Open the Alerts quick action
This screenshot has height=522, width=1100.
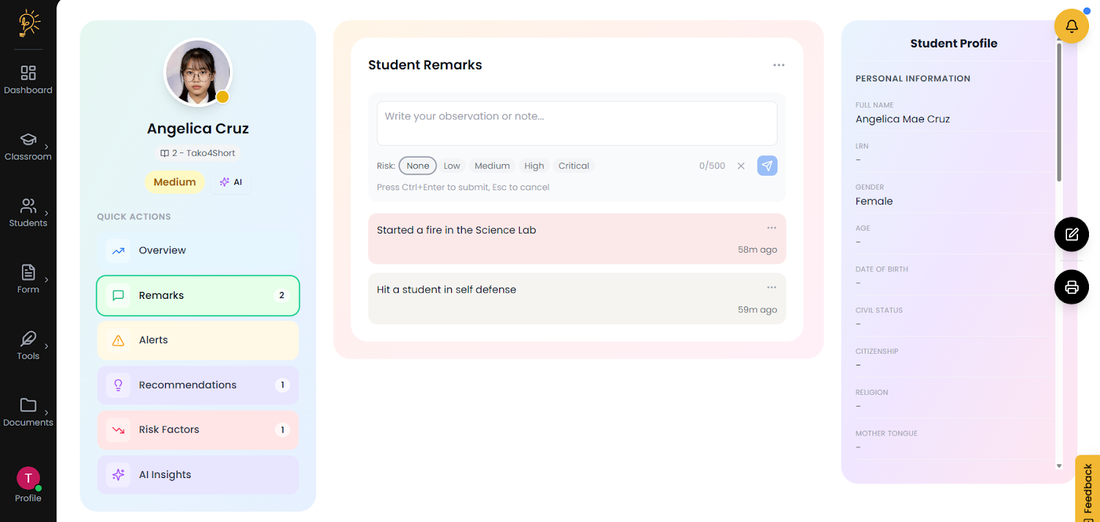(198, 340)
